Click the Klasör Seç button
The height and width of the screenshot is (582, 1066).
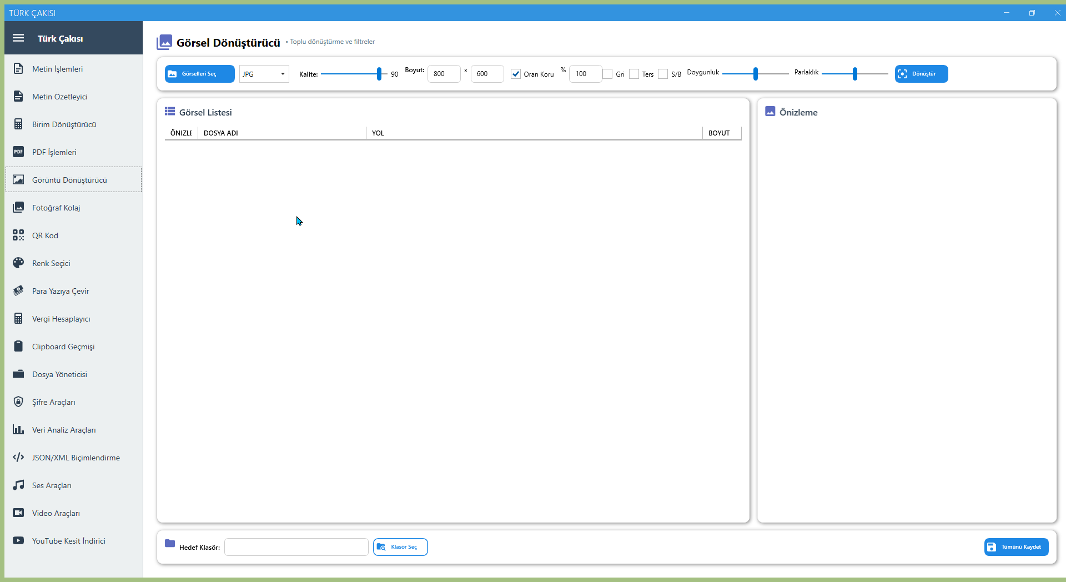click(x=400, y=547)
